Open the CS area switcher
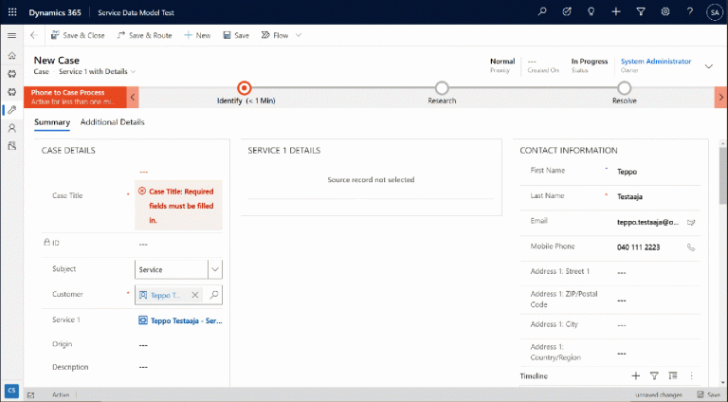The height and width of the screenshot is (402, 728). (x=11, y=391)
